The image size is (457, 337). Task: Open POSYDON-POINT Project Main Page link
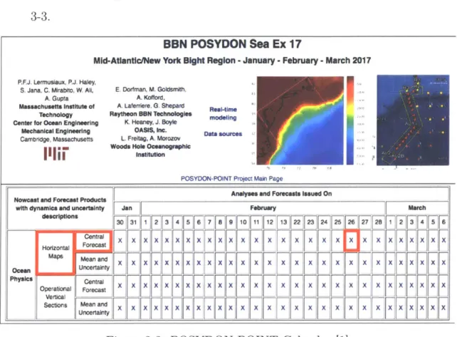[232, 179]
